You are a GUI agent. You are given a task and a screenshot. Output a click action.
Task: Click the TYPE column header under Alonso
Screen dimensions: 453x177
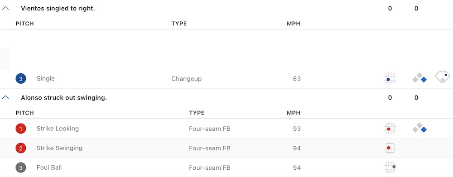(197, 113)
